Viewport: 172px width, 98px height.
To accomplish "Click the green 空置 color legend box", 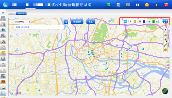I will coord(154,21).
